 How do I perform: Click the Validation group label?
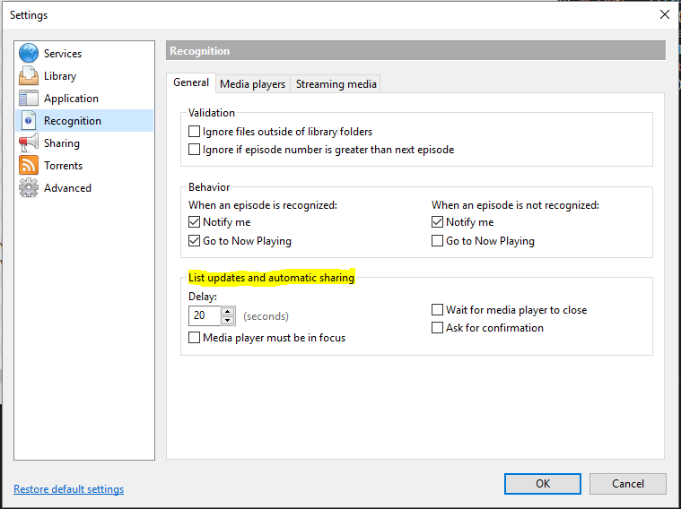coord(212,113)
